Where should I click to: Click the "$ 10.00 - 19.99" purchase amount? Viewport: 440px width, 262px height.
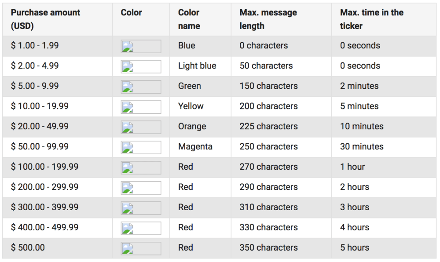pyautogui.click(x=40, y=106)
